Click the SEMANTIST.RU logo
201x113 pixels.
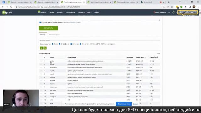(188, 13)
